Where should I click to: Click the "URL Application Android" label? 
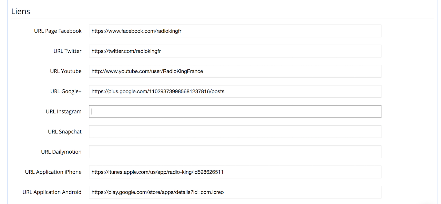point(52,192)
